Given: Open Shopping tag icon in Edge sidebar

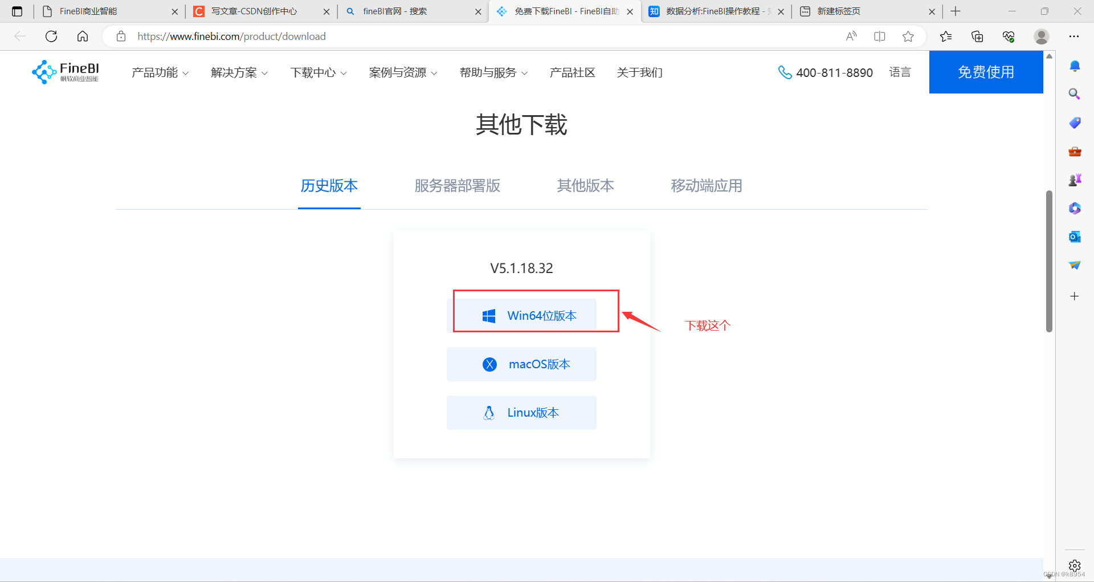Looking at the screenshot, I should click(x=1075, y=123).
